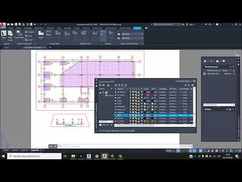Collapse the Filters pane arrow in layer manager
The width and height of the screenshot is (242, 182).
[111, 88]
